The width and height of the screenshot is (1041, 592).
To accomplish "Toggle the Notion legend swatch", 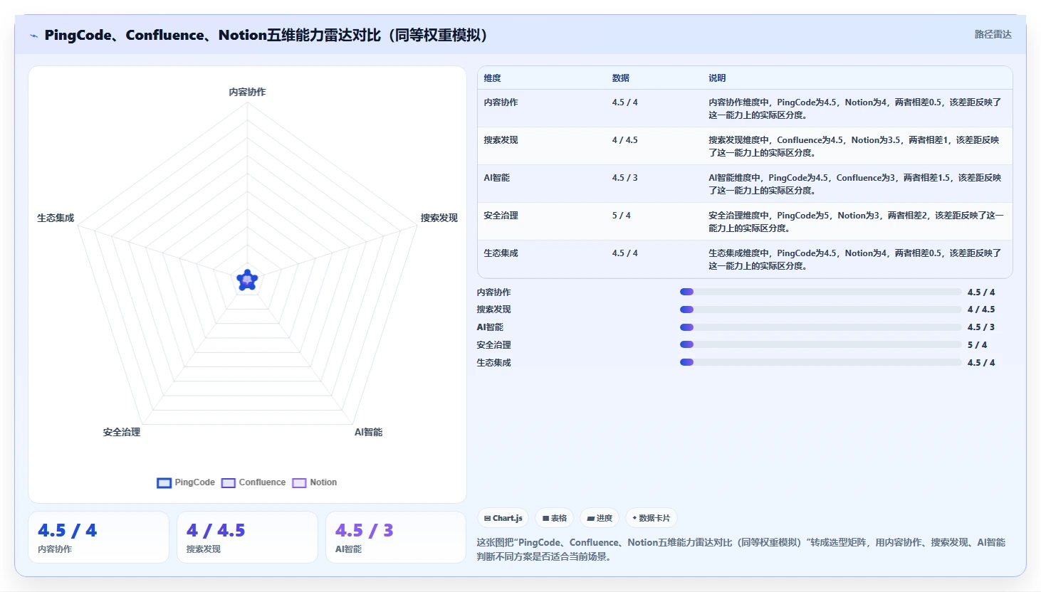I will (299, 482).
